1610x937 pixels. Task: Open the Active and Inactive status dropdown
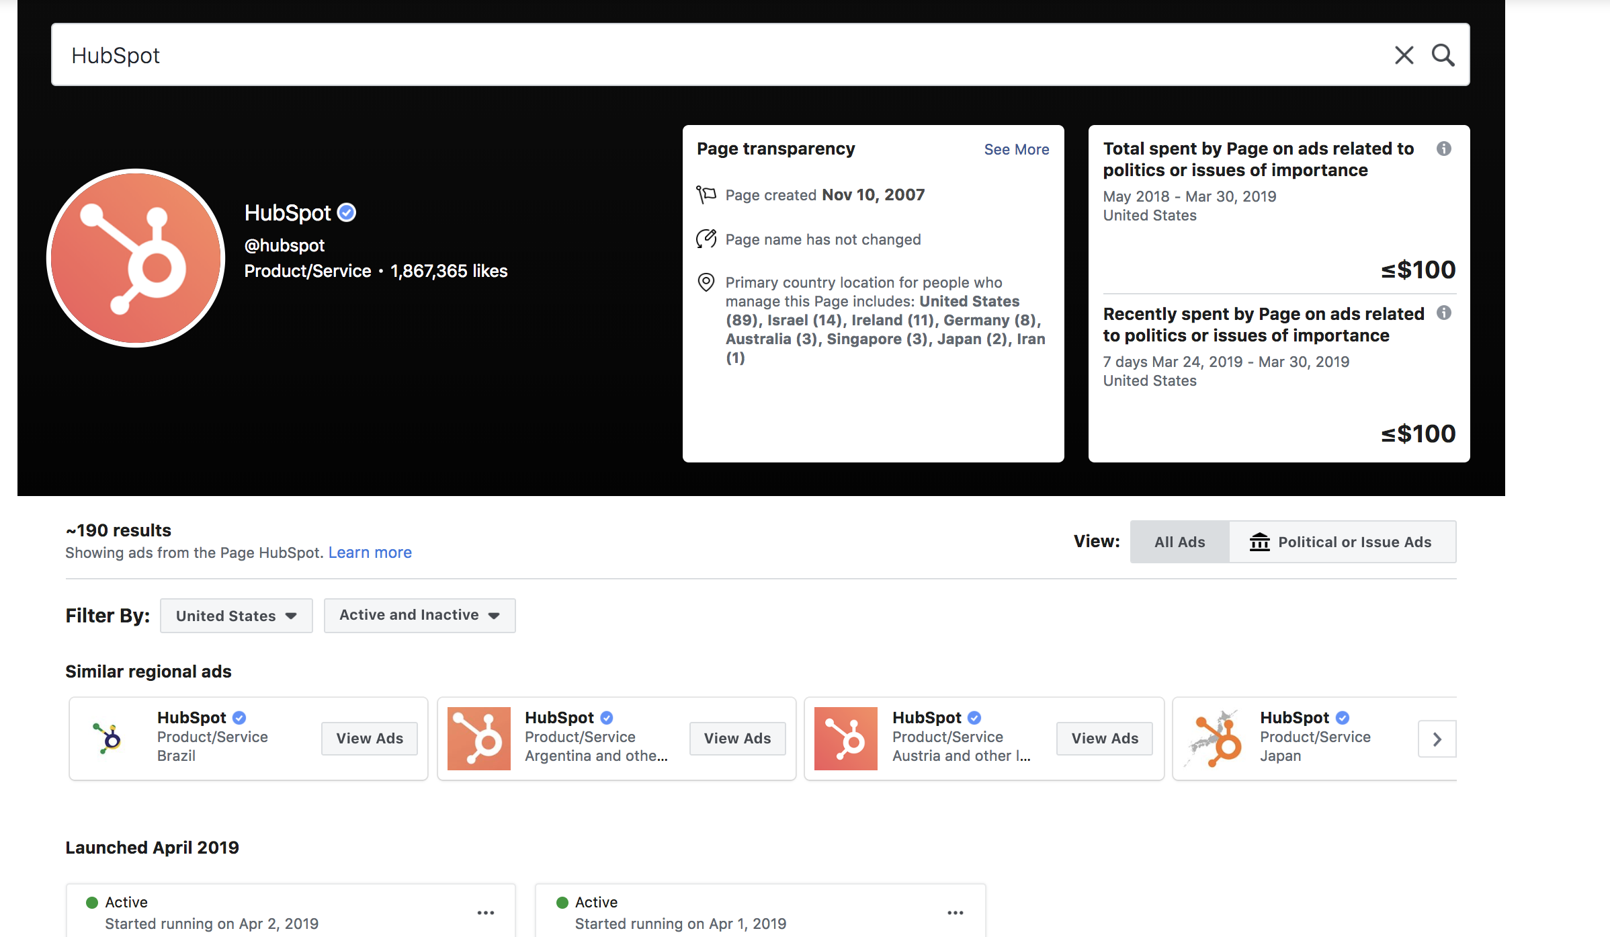click(x=419, y=615)
